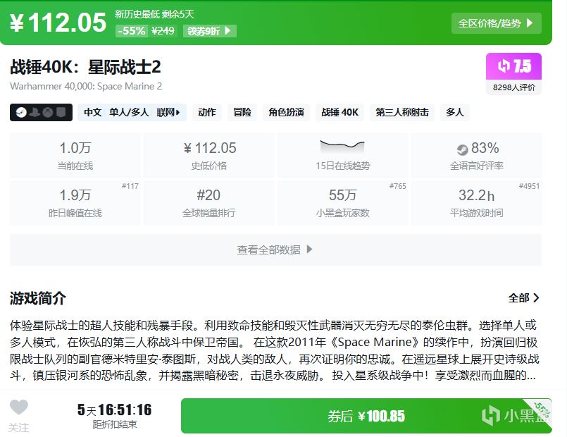Image resolution: width=567 pixels, height=437 pixels.
Task: Click the 55万 小黑盒玩家数 stat cell
Action: click(343, 203)
